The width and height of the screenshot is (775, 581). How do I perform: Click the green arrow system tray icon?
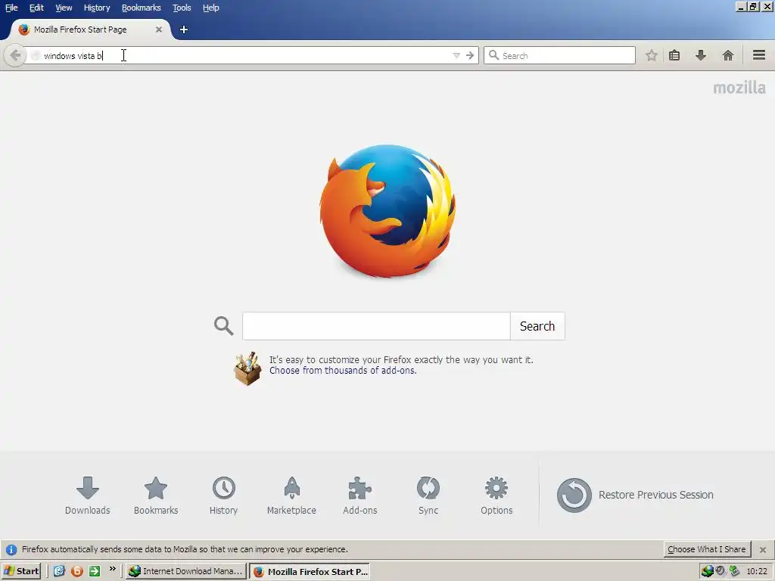[x=734, y=571]
